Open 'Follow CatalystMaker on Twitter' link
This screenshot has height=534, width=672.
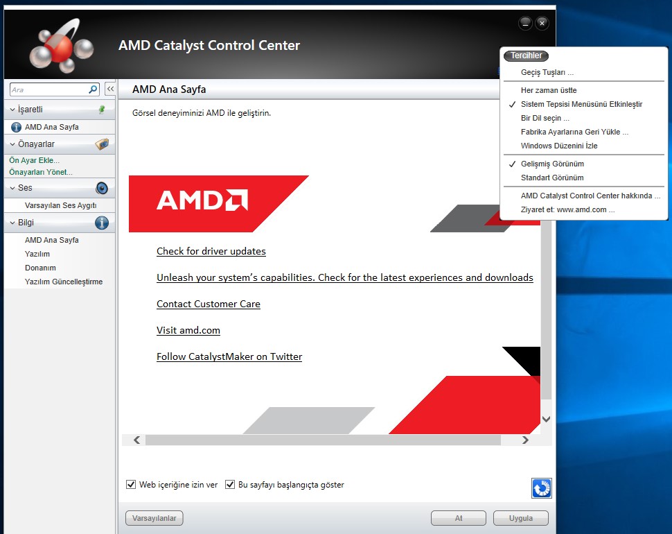coord(229,357)
